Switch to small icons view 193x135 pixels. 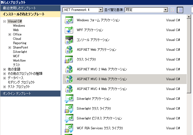(x=173, y=10)
